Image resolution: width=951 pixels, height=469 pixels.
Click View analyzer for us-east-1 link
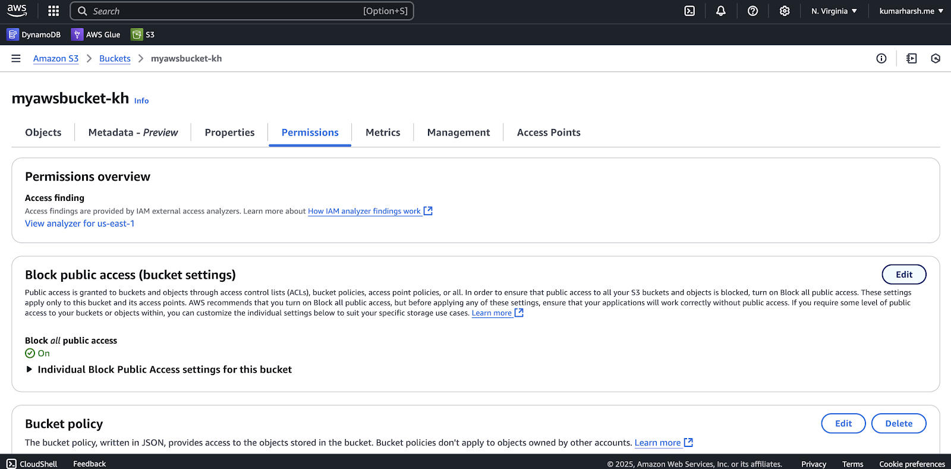click(x=80, y=224)
